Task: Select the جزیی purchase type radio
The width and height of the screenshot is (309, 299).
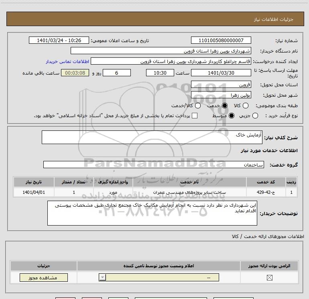Action: point(255,116)
